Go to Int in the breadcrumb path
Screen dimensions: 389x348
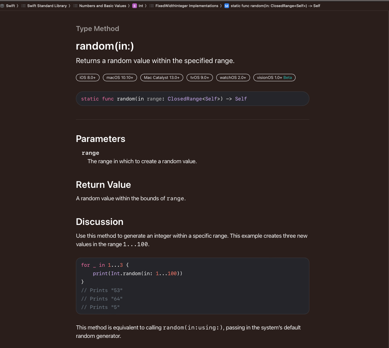[x=141, y=6]
